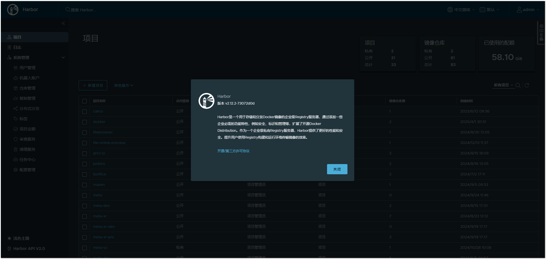
Task: Click the 58.10 GiB quota value
Action: point(507,58)
